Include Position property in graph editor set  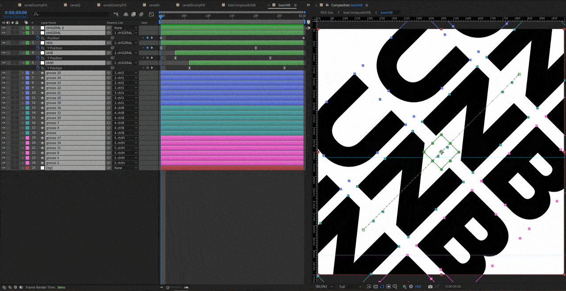[43, 38]
